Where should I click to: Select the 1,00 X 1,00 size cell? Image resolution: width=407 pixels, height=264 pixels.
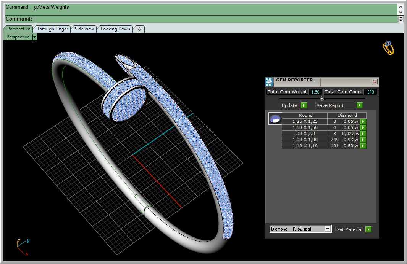(305, 140)
